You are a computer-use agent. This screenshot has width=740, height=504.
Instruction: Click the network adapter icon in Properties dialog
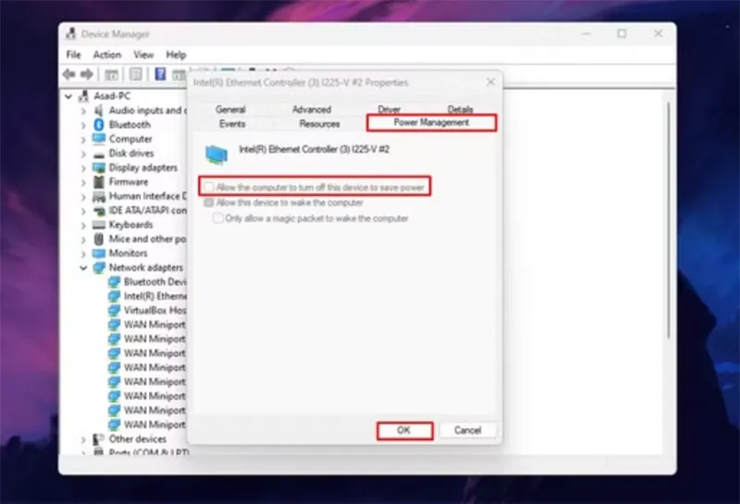click(x=216, y=154)
